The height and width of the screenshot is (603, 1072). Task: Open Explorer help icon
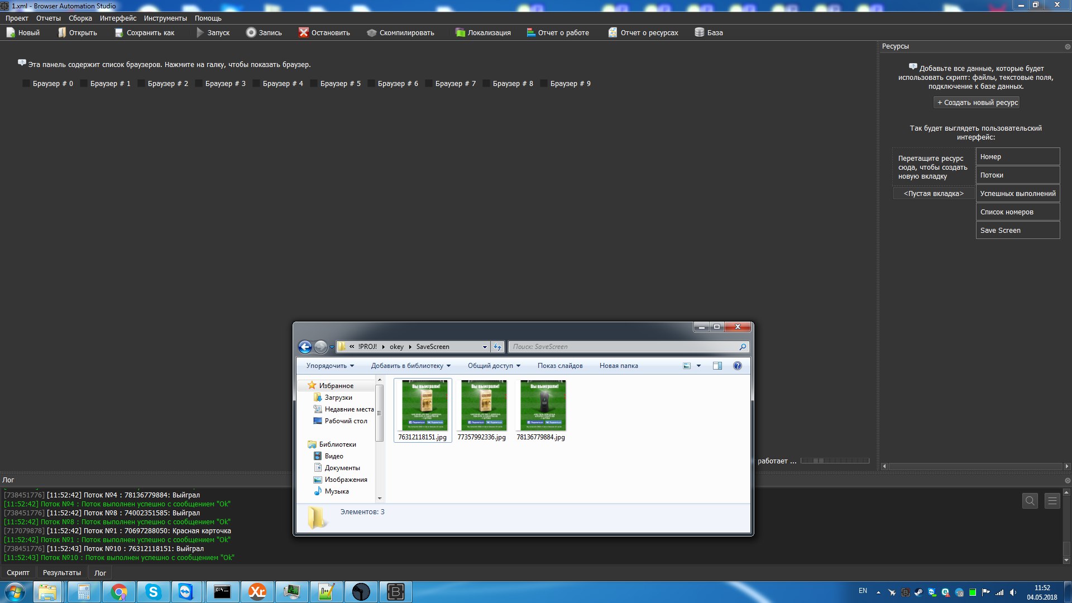(x=738, y=366)
